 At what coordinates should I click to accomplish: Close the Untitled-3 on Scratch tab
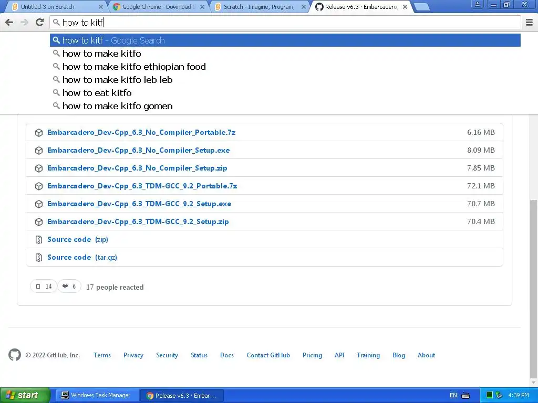100,7
